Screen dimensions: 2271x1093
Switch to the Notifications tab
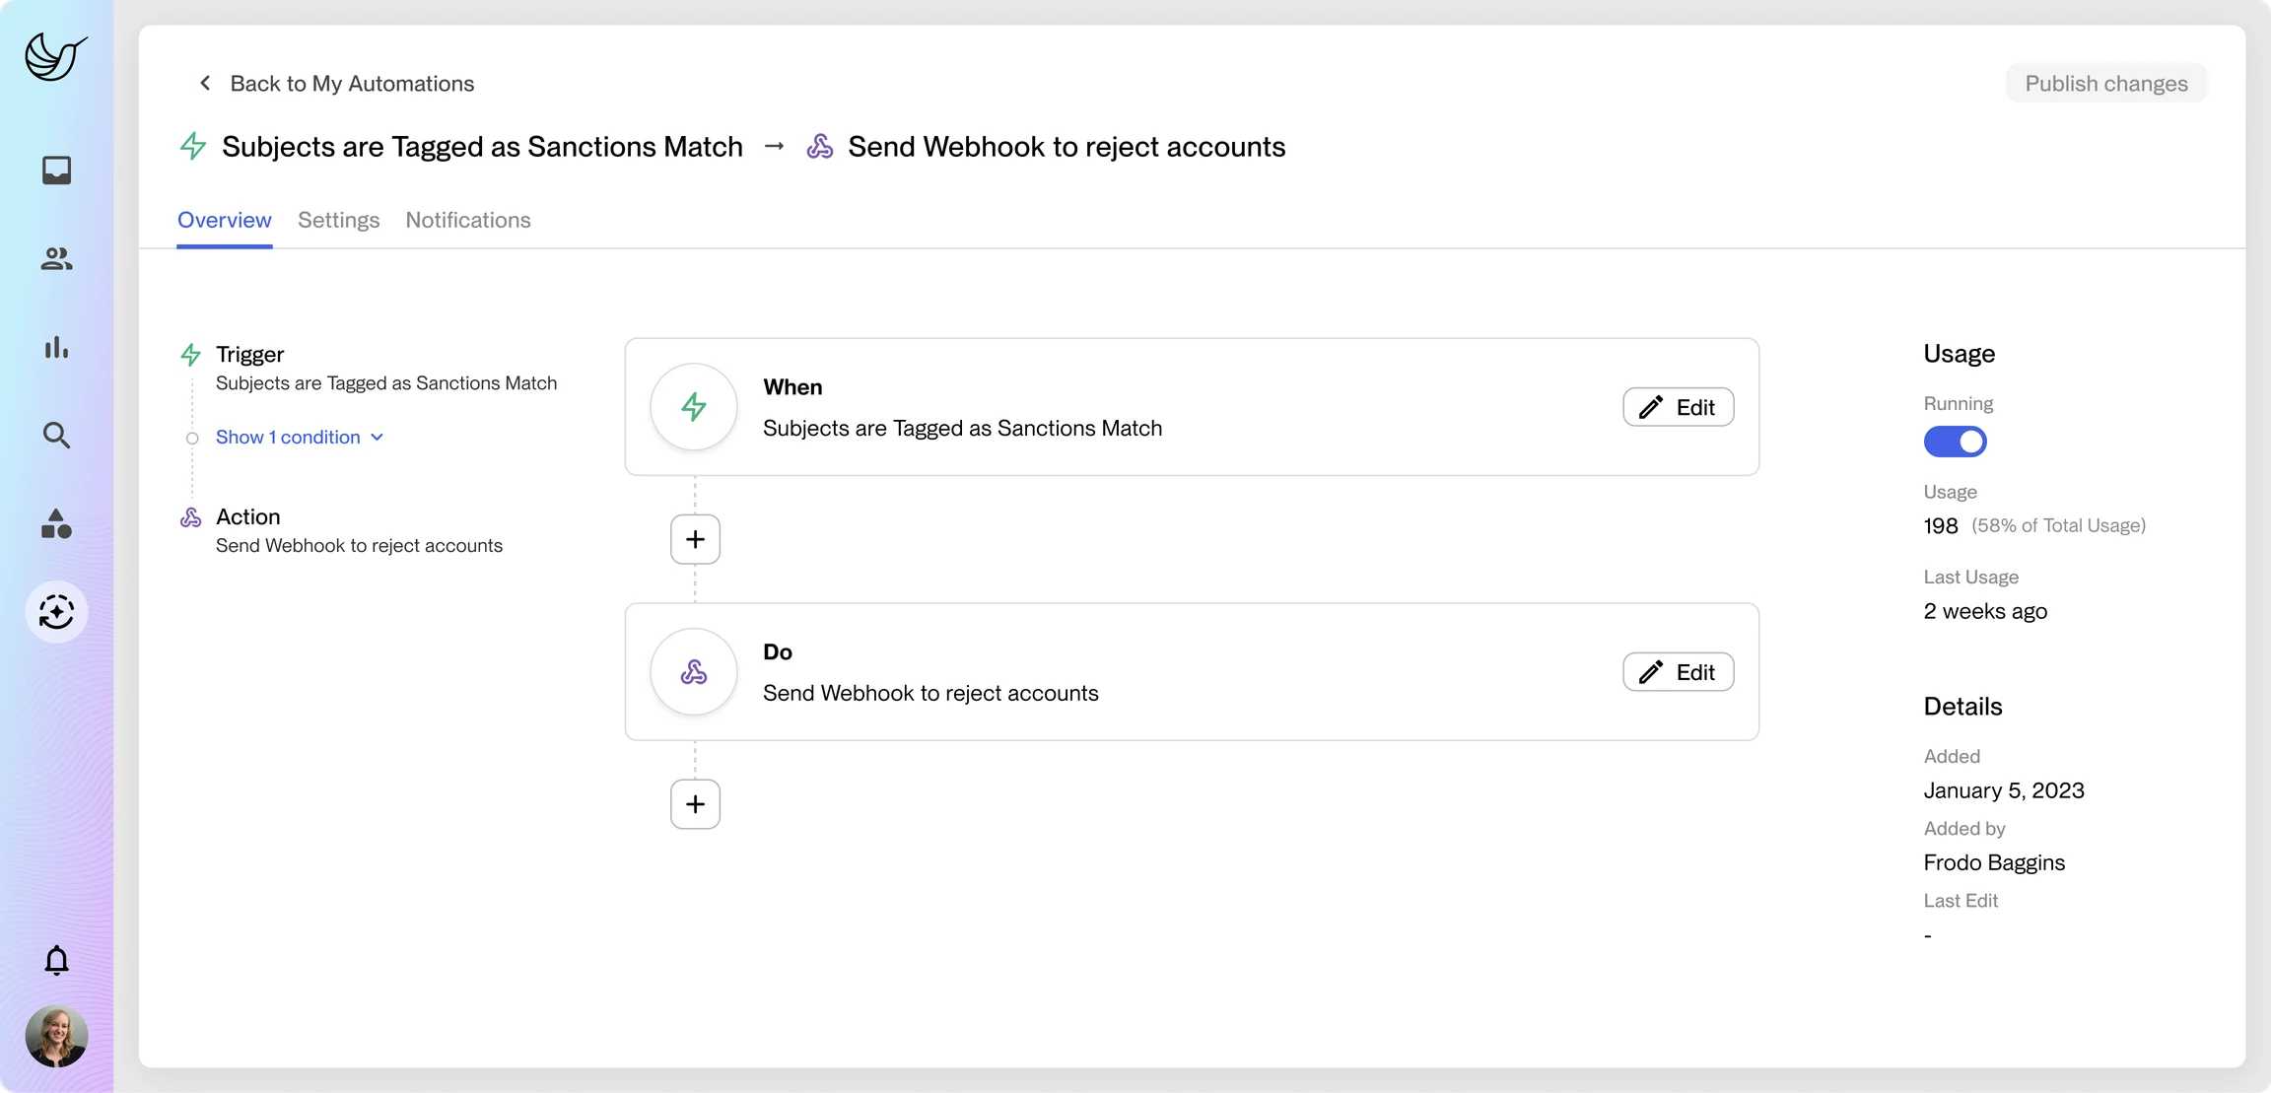[x=468, y=220]
